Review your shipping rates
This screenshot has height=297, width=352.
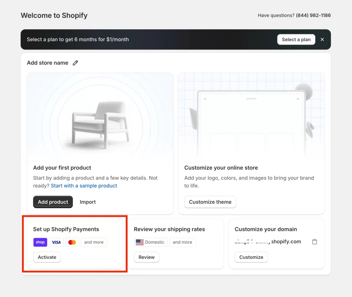(x=146, y=257)
